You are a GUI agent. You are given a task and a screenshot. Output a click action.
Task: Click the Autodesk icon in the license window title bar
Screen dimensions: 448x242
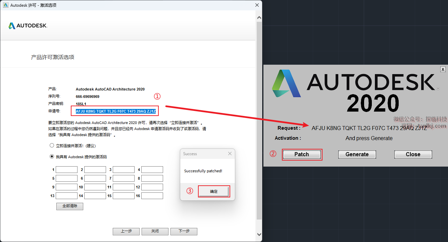5,5
